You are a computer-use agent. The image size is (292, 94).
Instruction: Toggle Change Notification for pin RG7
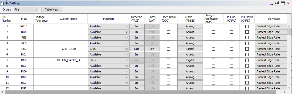[213, 83]
